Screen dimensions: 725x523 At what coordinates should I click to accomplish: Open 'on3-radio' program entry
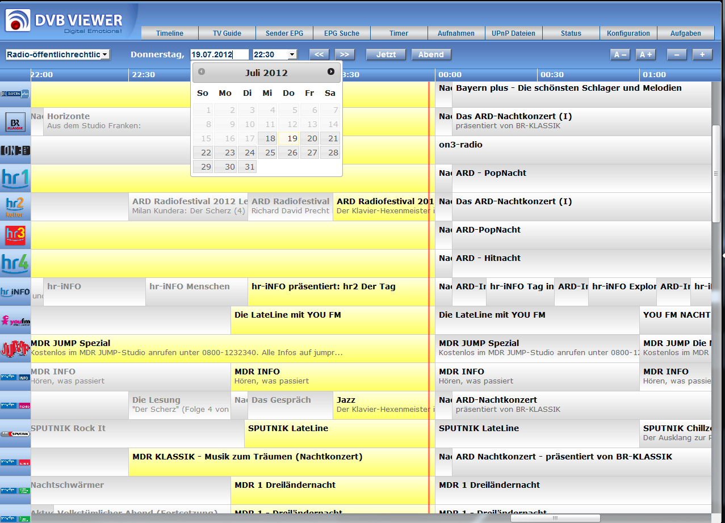[573, 150]
